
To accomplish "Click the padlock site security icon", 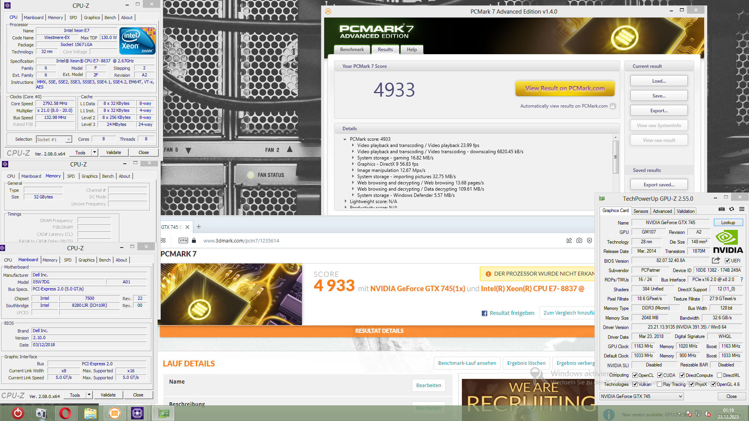I will (x=194, y=241).
